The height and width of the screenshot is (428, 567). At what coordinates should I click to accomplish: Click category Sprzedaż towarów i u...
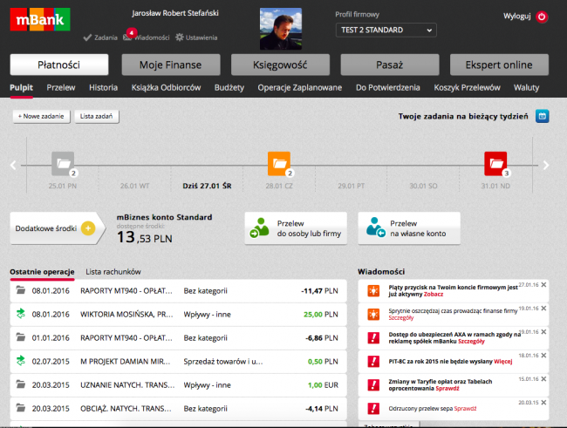pos(223,362)
